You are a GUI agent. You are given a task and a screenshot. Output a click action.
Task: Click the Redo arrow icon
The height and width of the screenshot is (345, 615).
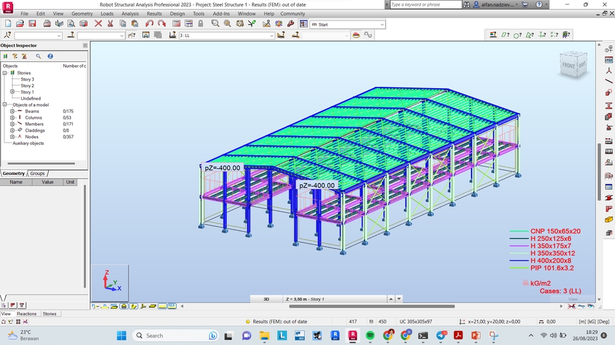[161, 24]
